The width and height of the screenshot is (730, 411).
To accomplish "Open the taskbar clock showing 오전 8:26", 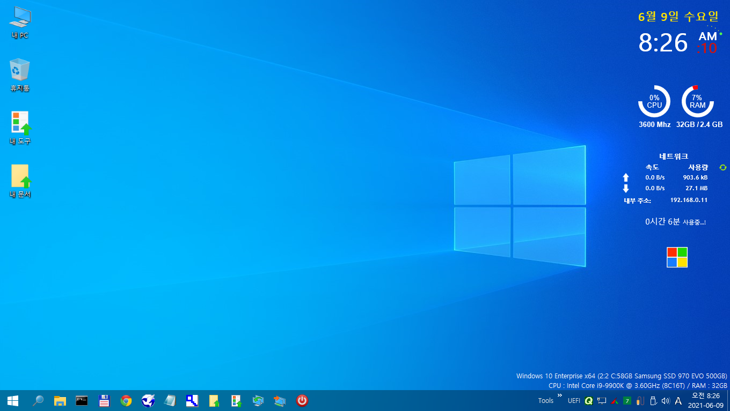I will point(706,395).
